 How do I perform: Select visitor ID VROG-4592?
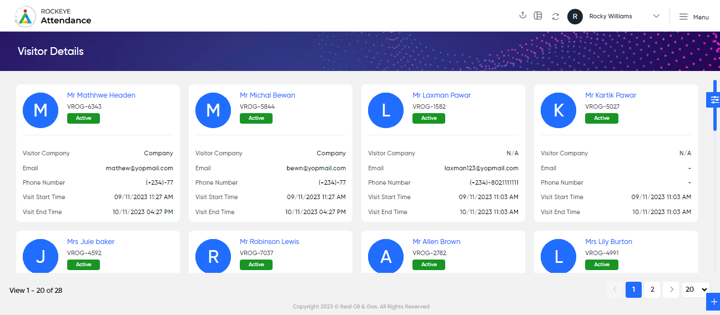(x=84, y=253)
